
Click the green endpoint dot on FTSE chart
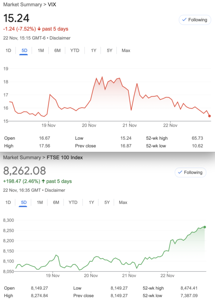[205, 227]
